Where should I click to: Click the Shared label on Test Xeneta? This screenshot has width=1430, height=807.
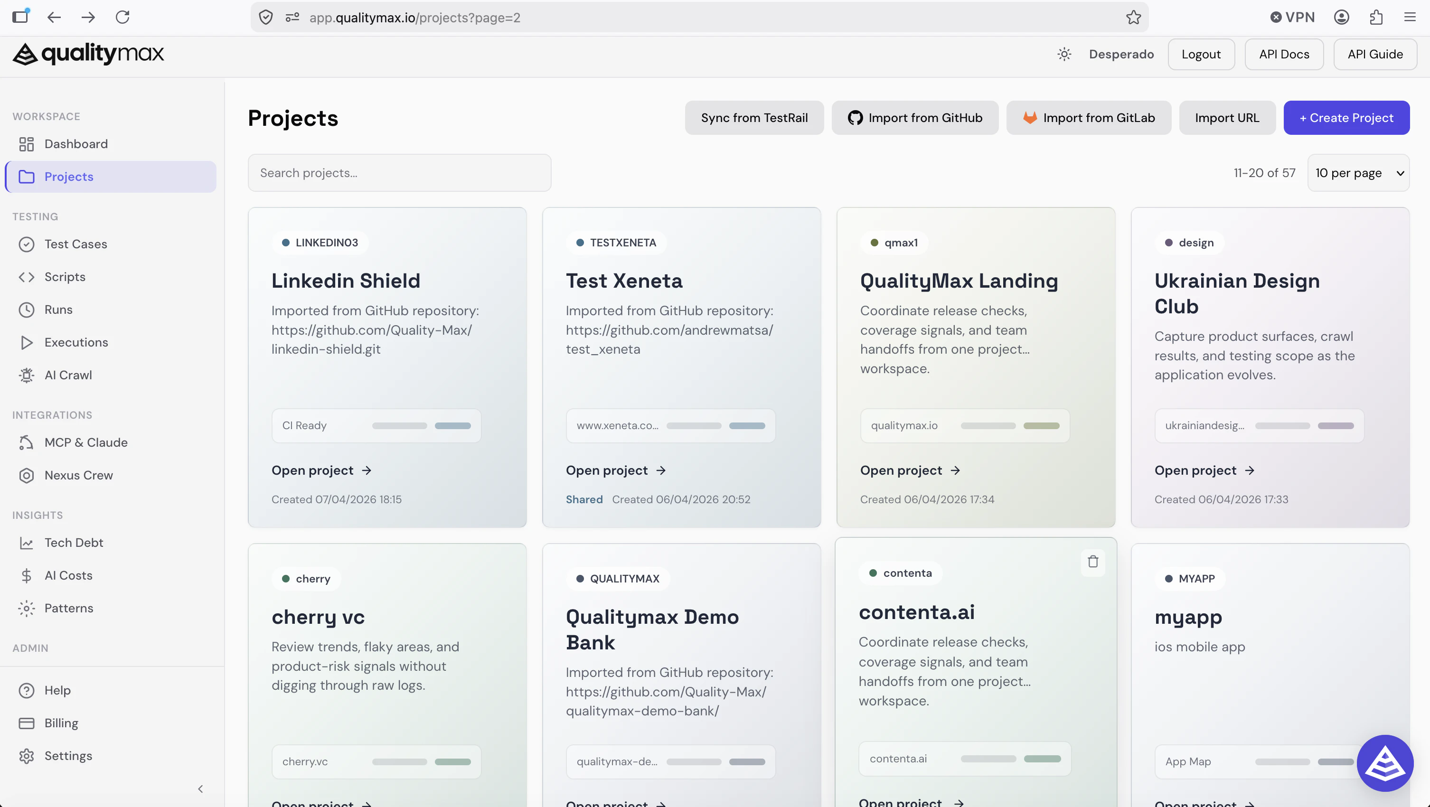584,499
